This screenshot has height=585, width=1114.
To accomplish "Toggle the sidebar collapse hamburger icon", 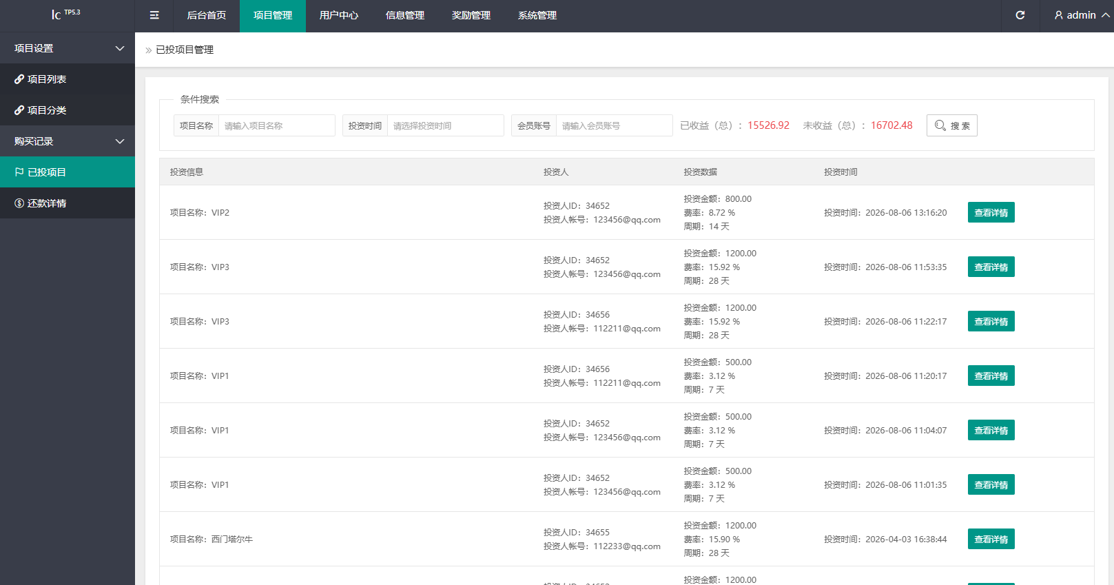I will (154, 15).
